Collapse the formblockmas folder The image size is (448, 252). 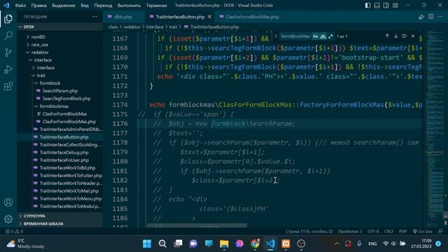click(x=59, y=106)
